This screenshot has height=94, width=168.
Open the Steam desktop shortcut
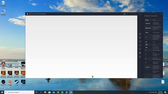click(17, 83)
